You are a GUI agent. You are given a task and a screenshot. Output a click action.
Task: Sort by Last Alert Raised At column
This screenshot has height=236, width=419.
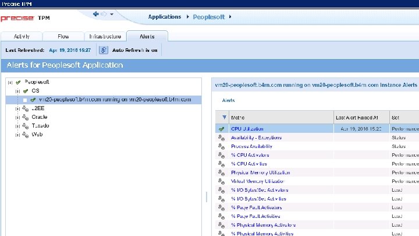361,117
